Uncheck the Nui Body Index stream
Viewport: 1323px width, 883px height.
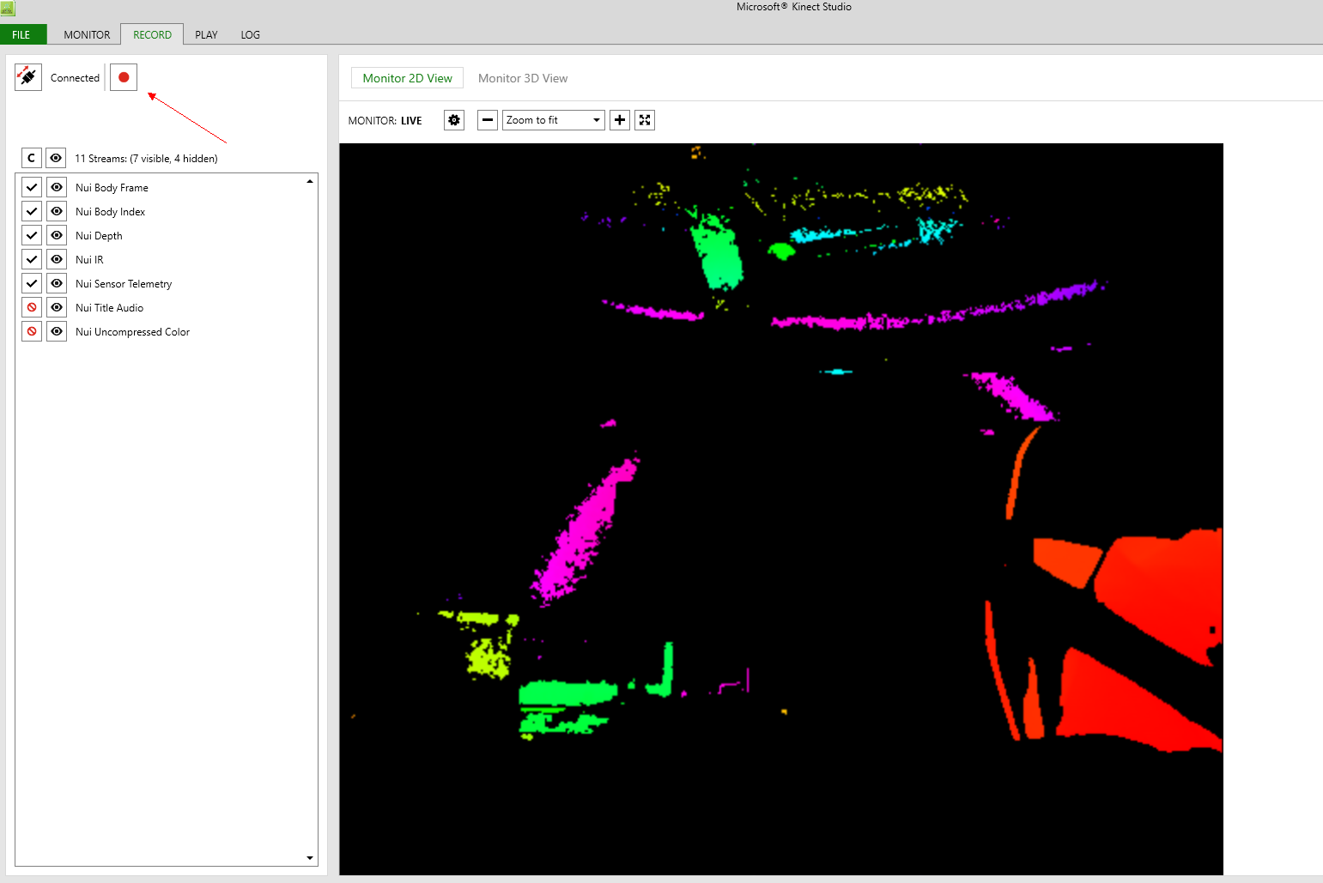coord(31,211)
